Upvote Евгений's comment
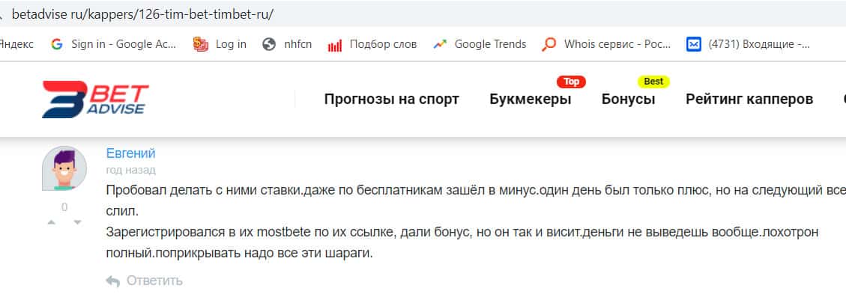The width and height of the screenshot is (846, 303). (52, 222)
